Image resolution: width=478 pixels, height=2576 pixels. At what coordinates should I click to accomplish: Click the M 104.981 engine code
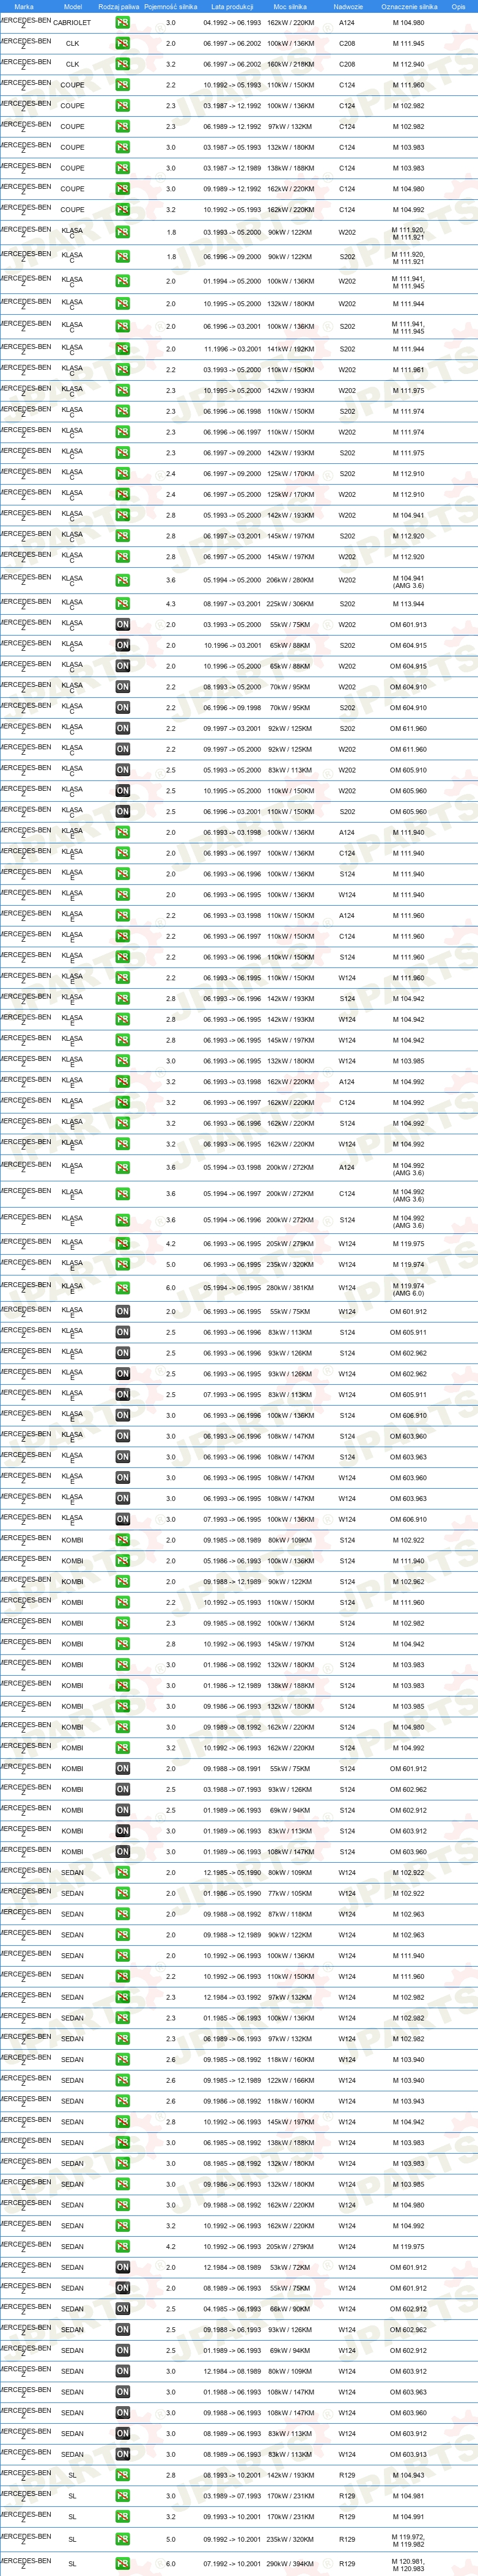[x=408, y=2496]
